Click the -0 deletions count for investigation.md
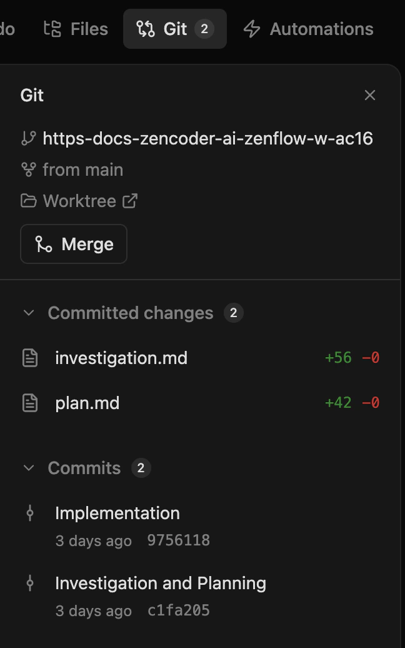Image resolution: width=405 pixels, height=648 pixels. (371, 358)
